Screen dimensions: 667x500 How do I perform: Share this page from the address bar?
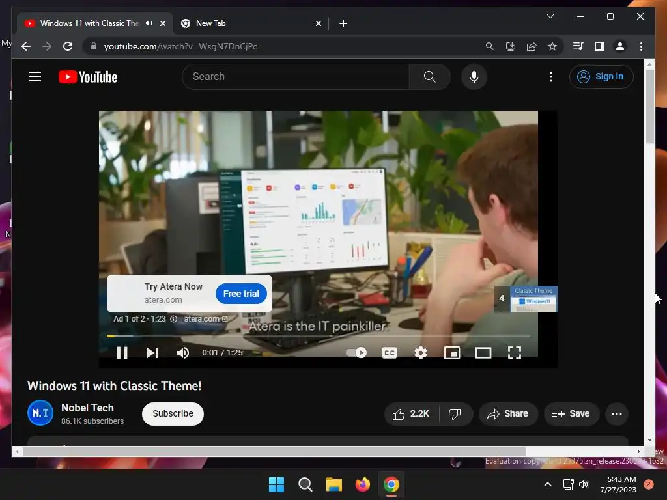(x=532, y=46)
